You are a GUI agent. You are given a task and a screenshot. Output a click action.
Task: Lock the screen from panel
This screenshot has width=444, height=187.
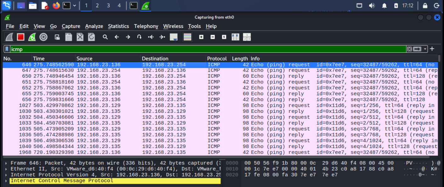(x=425, y=5)
